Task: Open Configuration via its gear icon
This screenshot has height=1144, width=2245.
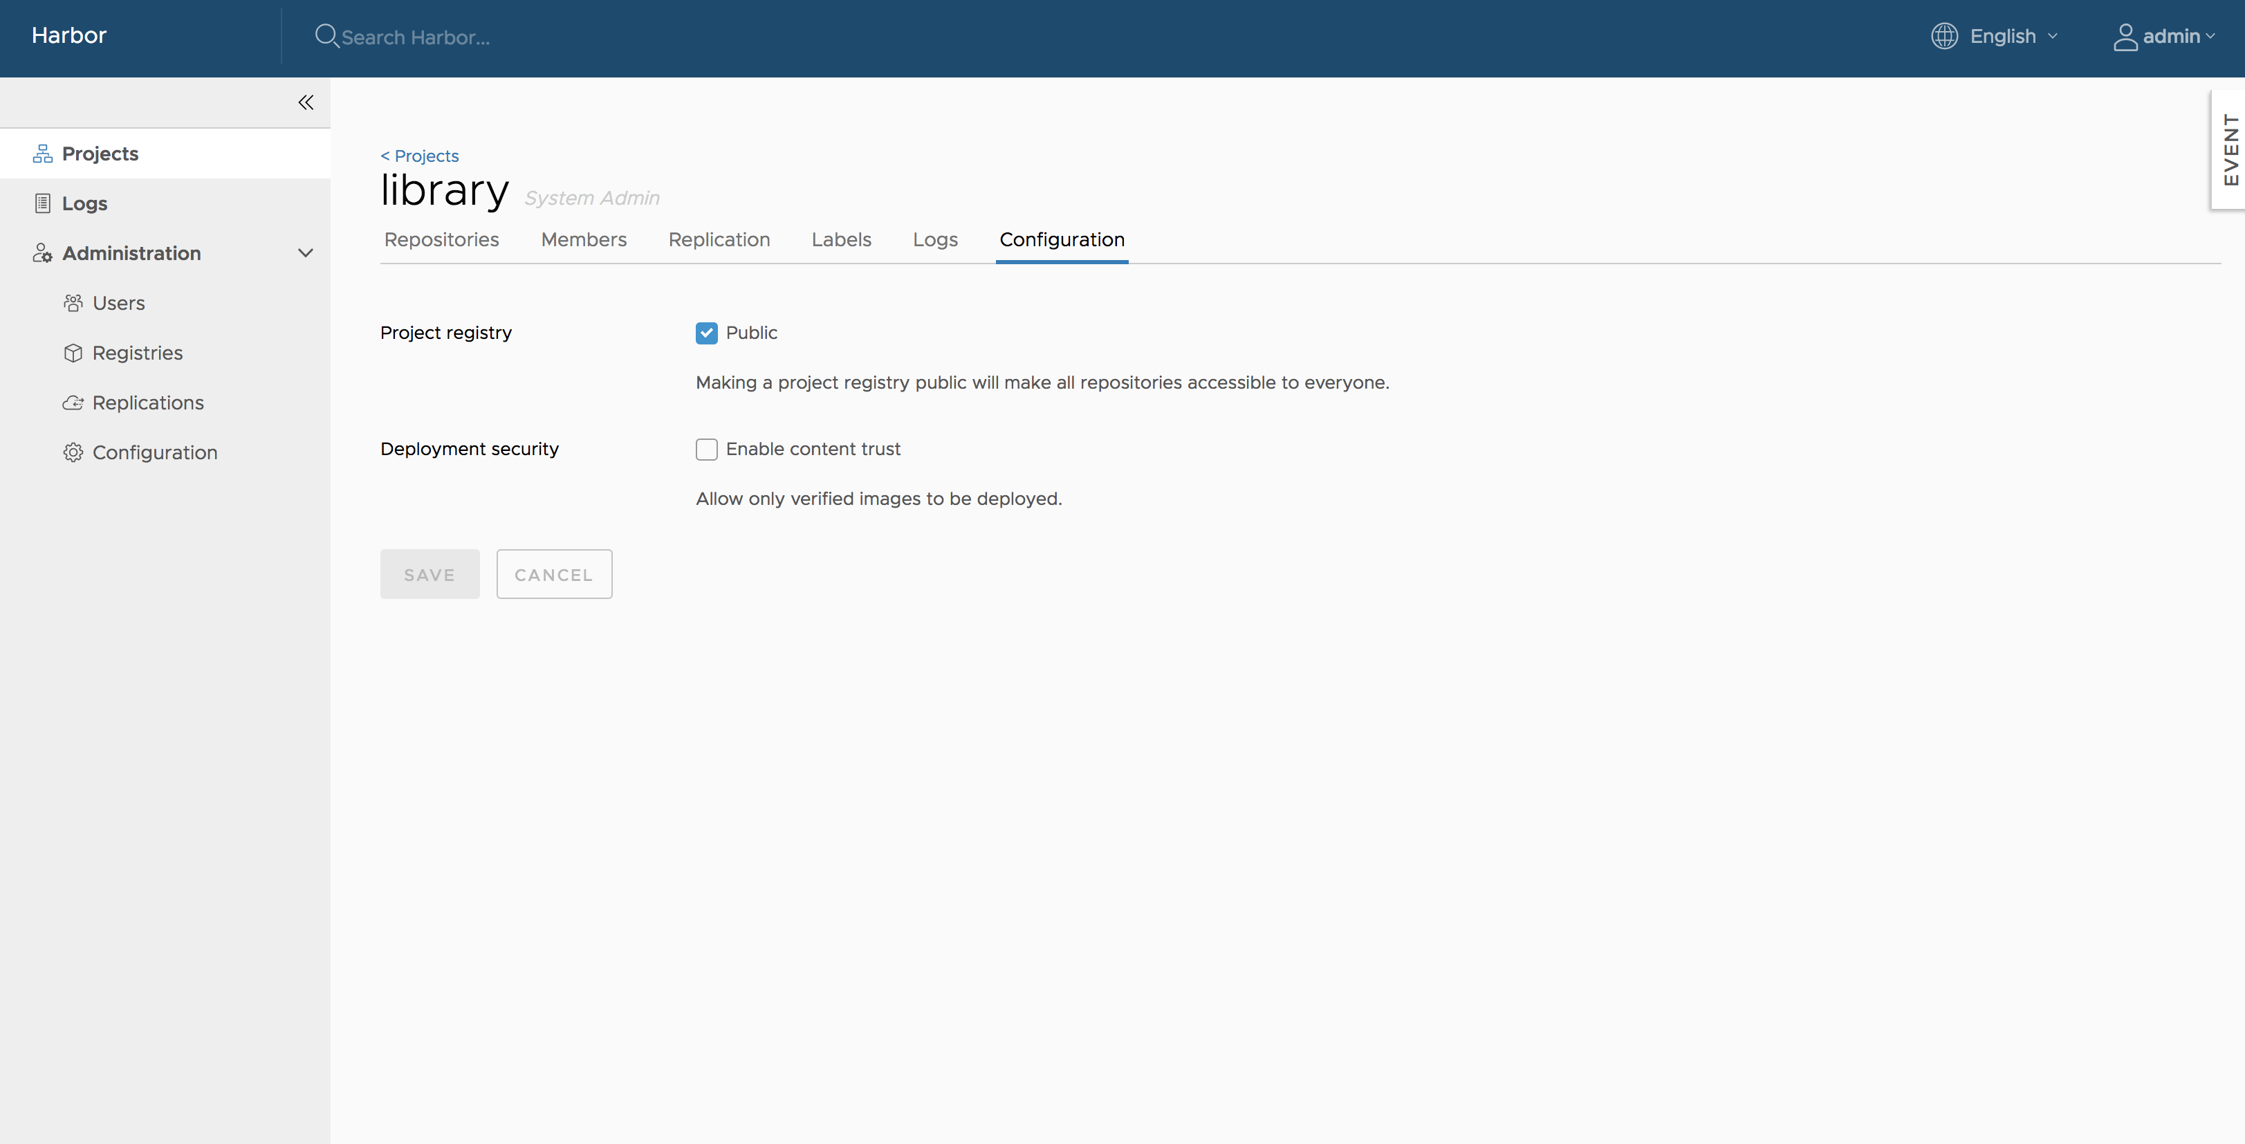Action: click(x=73, y=452)
